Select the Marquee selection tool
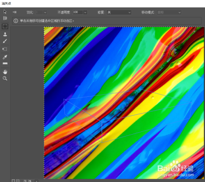Image resolution: width=205 pixels, height=182 pixels. (5, 26)
